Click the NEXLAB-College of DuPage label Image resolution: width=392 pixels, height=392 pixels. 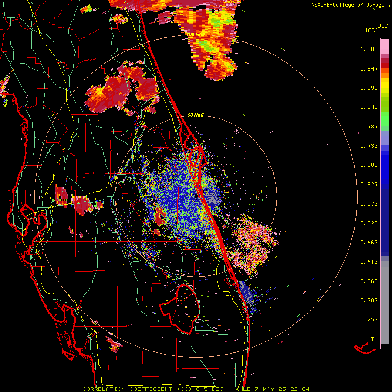click(348, 5)
